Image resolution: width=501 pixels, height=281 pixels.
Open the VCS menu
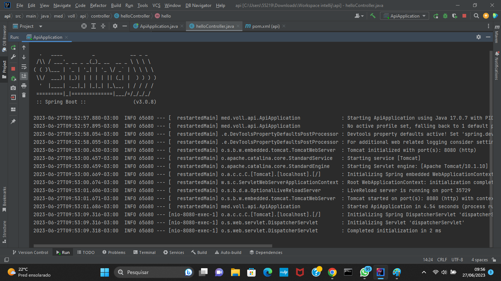coord(156,5)
